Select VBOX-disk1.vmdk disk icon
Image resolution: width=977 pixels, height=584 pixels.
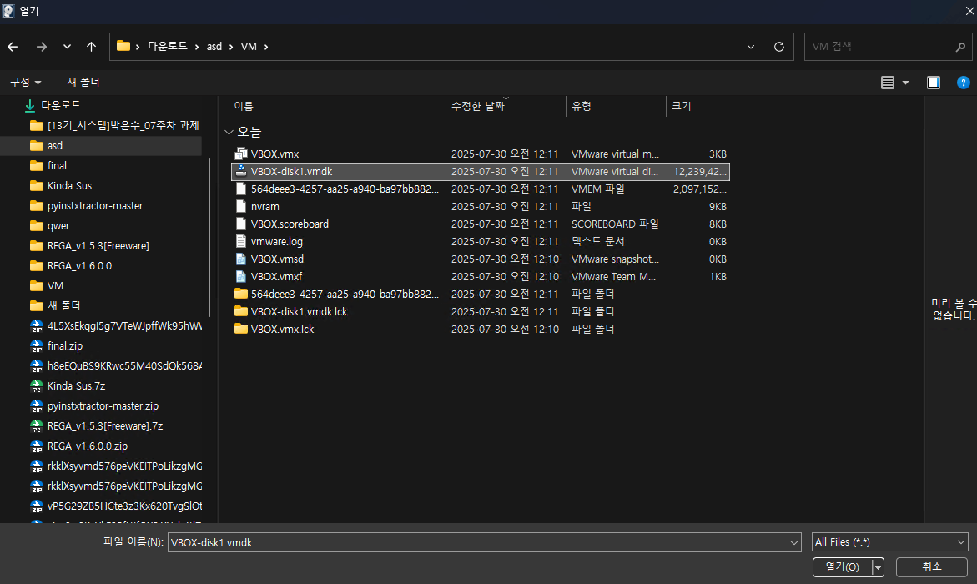coord(241,171)
